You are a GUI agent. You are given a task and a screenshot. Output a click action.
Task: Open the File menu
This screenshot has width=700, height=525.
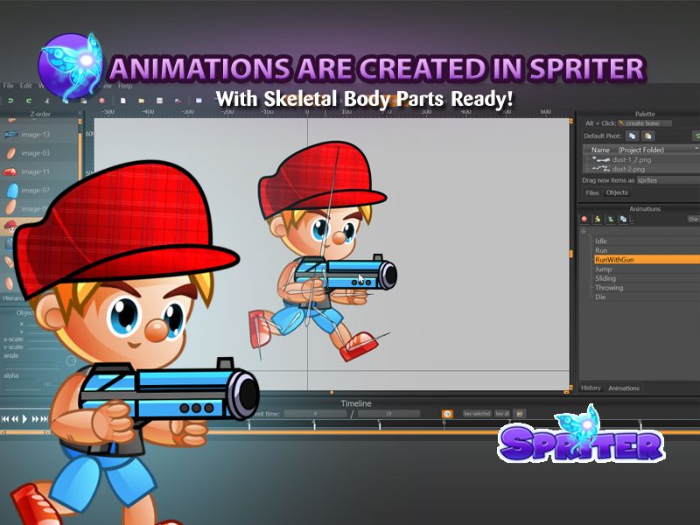(9, 85)
